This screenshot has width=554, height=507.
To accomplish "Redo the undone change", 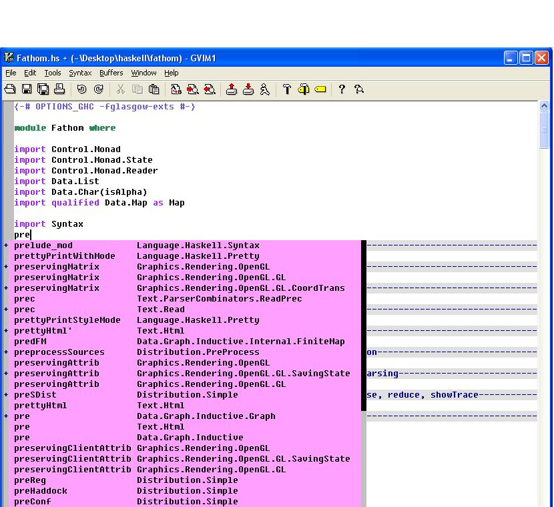I will click(99, 89).
